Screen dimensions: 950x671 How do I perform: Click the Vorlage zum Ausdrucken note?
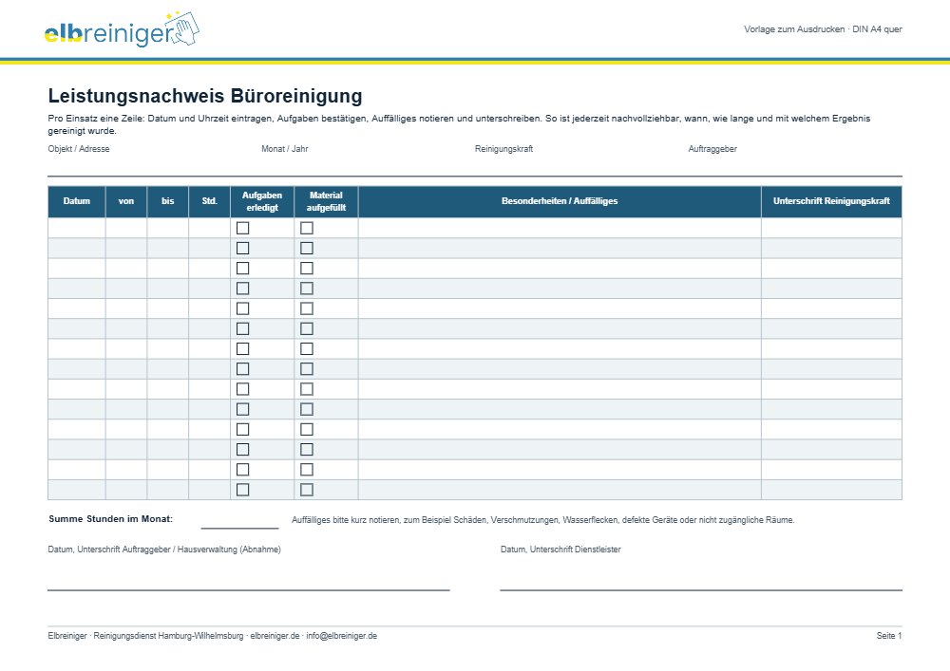[x=823, y=29]
